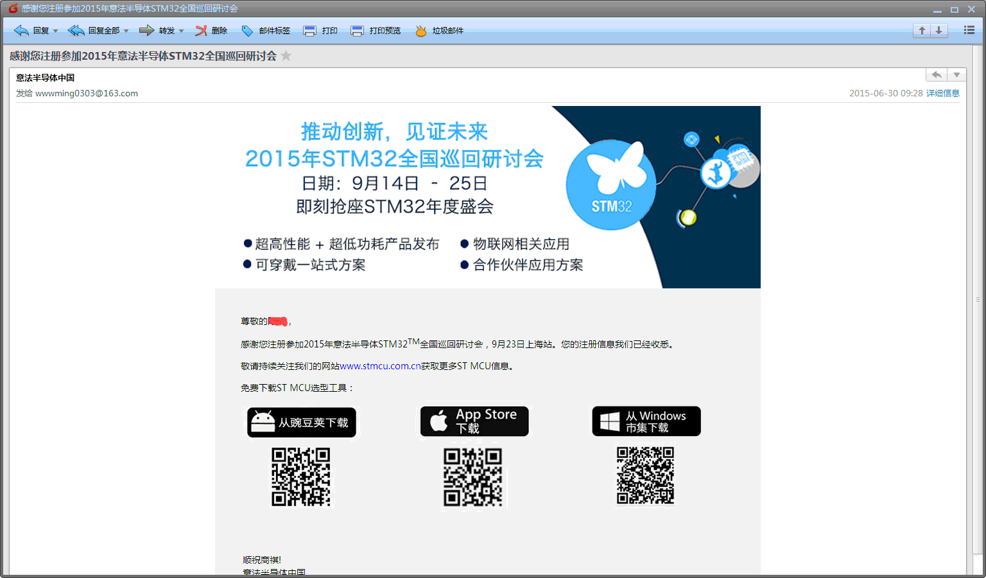Click the 从豌豆荚下载 Android download button
The image size is (986, 578).
(302, 423)
